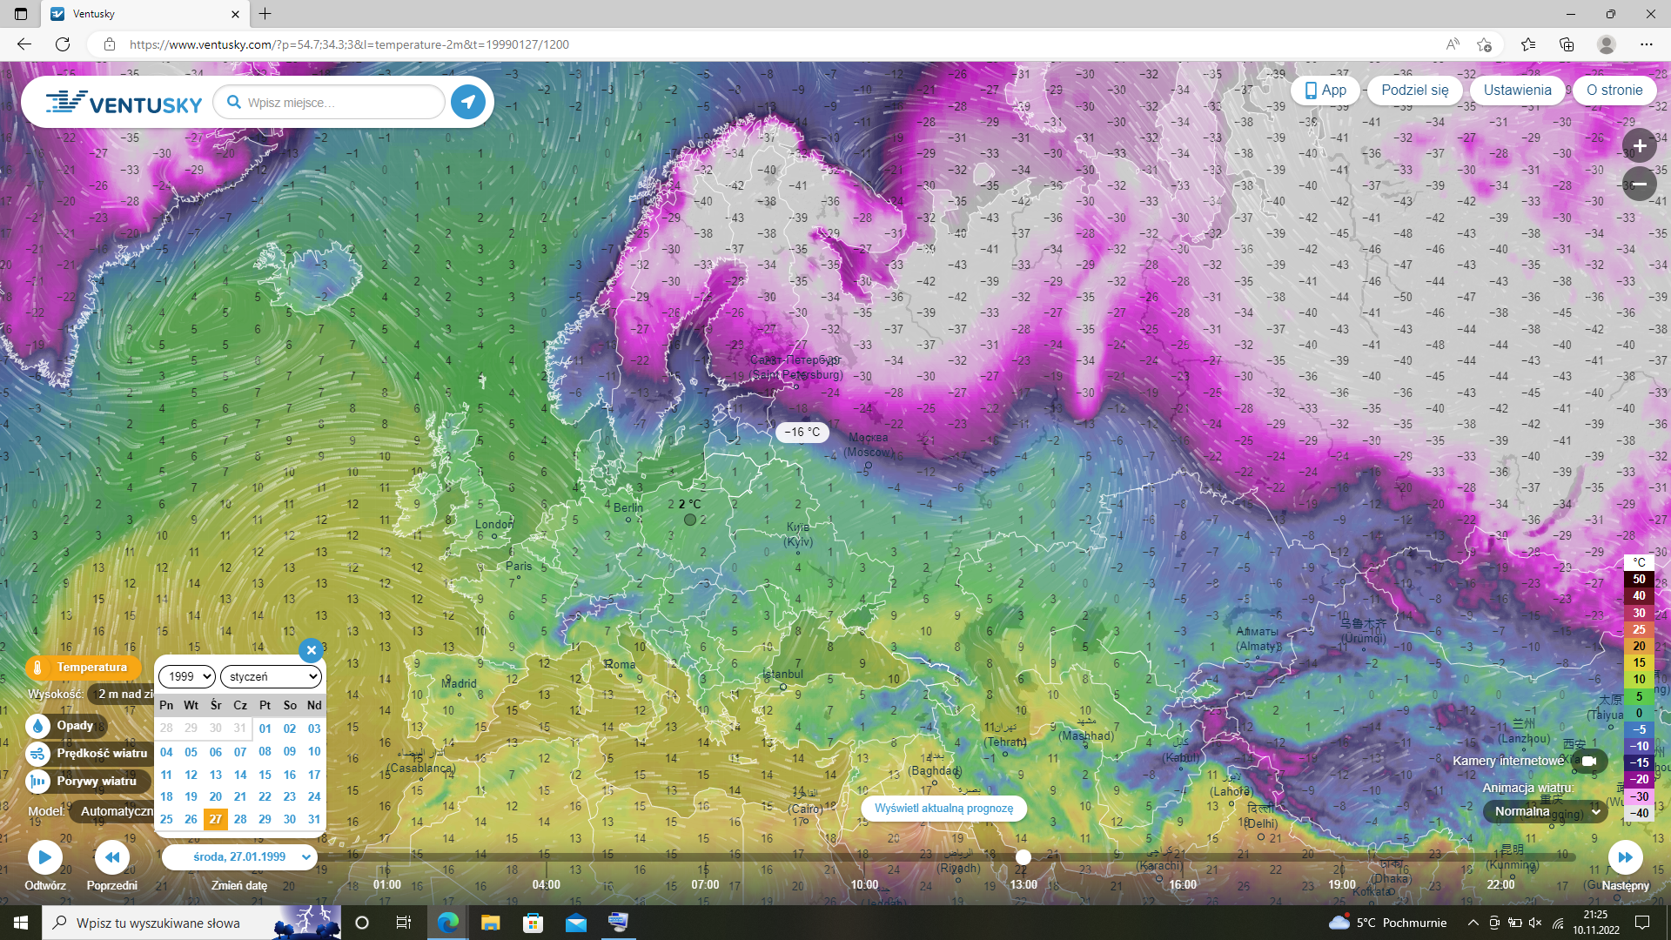
Task: Open the year 1999 dropdown
Action: [186, 676]
